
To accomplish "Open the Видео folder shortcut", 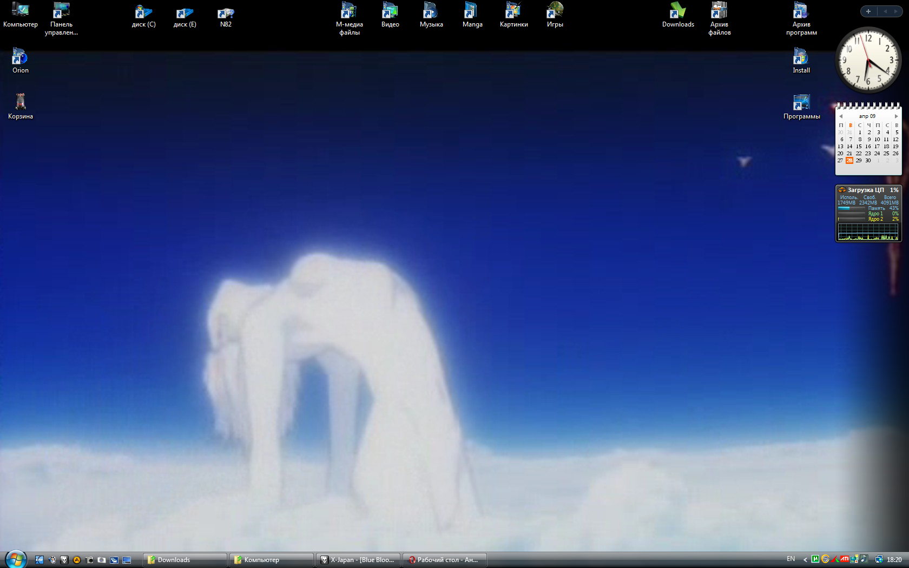I will point(390,15).
